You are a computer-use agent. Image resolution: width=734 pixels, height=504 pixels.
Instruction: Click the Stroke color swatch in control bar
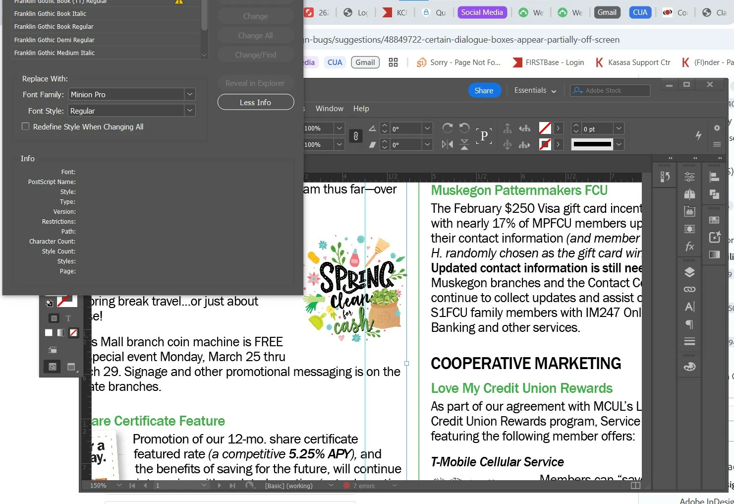(x=545, y=145)
